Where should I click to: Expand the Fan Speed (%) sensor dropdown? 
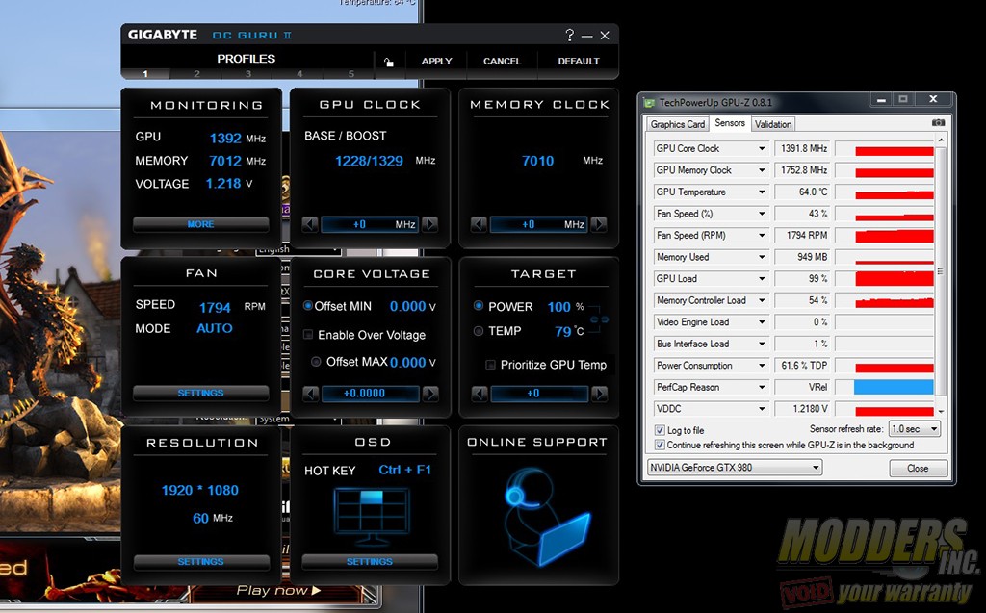pyautogui.click(x=762, y=214)
